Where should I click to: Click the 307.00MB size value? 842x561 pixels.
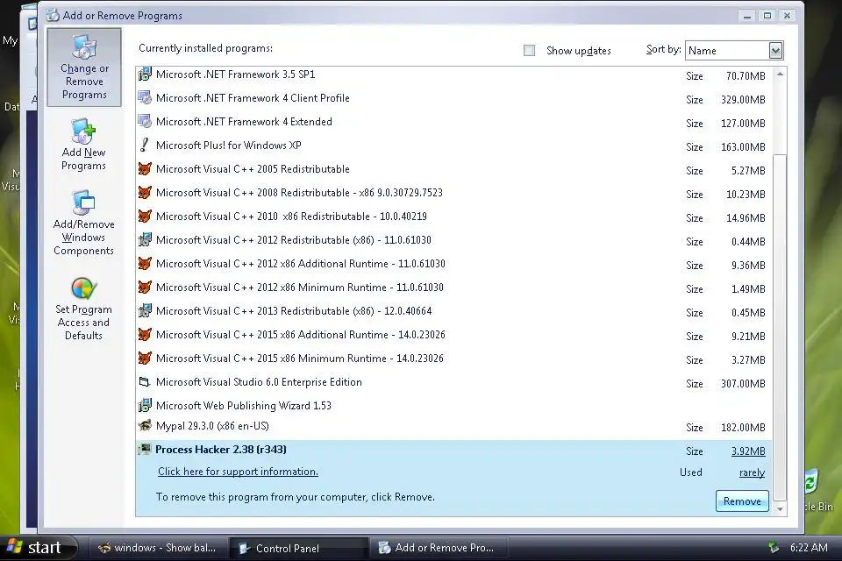tap(743, 383)
